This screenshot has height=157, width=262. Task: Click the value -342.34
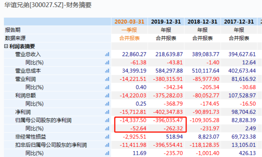click(x=173, y=87)
